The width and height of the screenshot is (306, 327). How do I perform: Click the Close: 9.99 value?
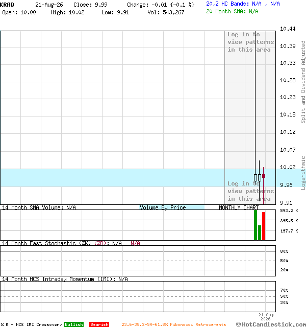(90, 5)
